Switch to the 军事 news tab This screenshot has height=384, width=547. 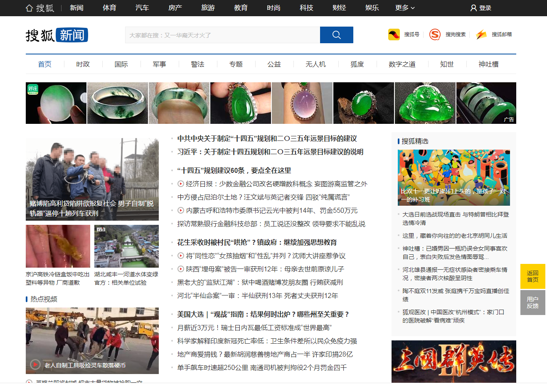point(159,64)
